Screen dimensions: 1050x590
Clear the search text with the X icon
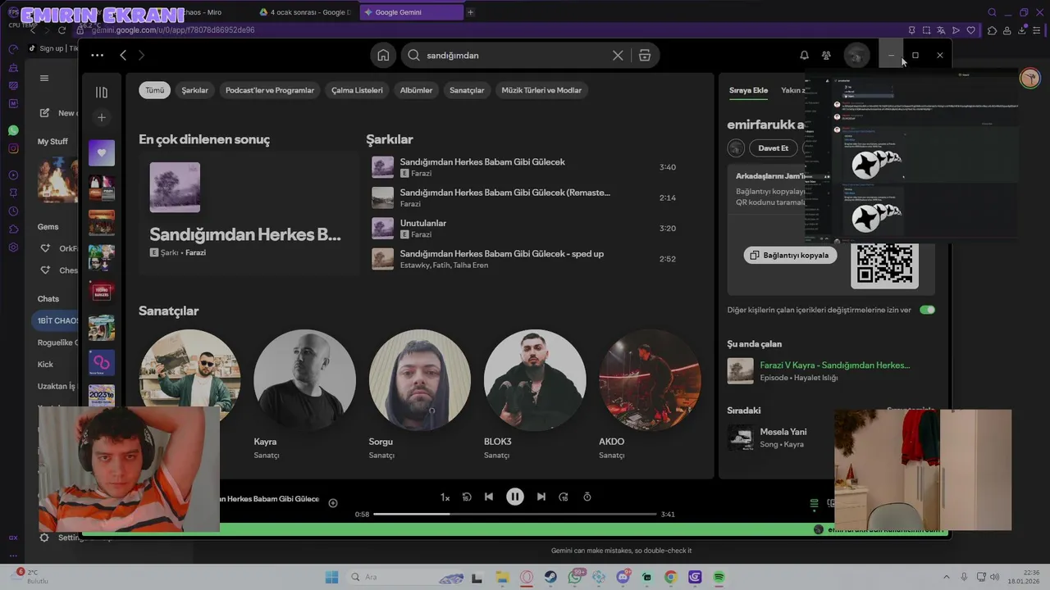(x=618, y=55)
